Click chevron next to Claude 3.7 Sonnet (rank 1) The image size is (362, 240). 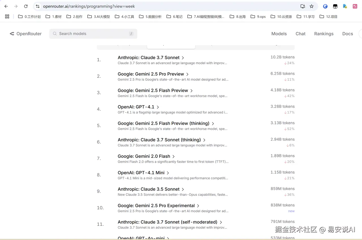pos(183,58)
